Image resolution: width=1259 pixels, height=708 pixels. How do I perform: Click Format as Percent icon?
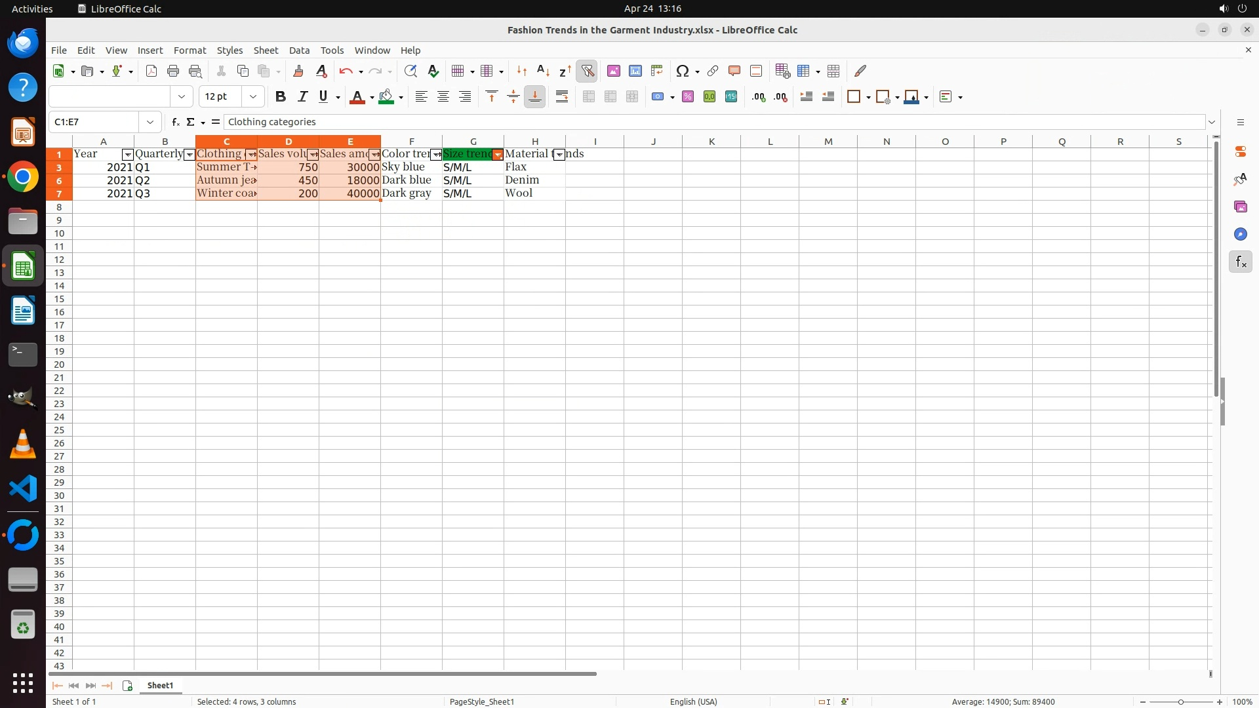point(688,97)
